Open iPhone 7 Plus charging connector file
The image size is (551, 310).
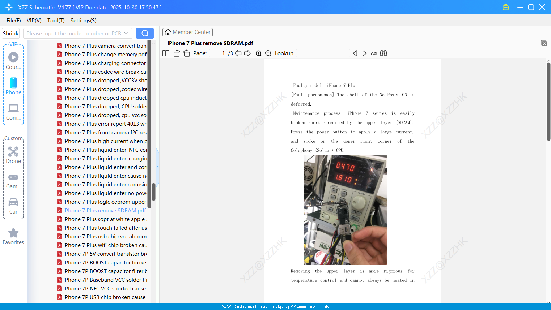click(101, 63)
